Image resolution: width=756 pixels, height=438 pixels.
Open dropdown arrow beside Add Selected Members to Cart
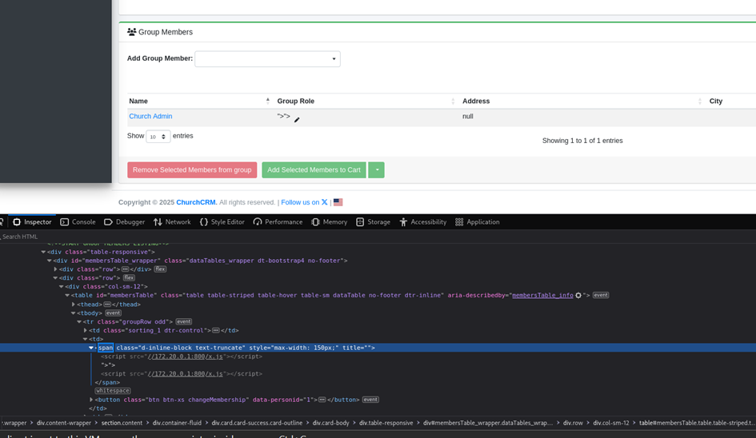pos(377,169)
